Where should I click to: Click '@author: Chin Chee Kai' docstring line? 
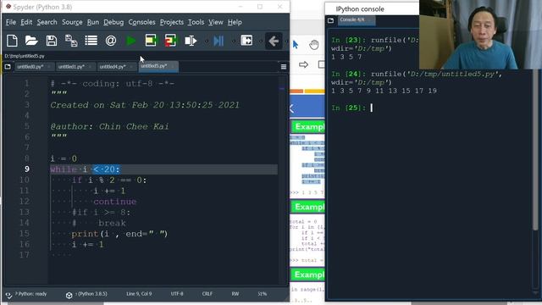point(109,126)
